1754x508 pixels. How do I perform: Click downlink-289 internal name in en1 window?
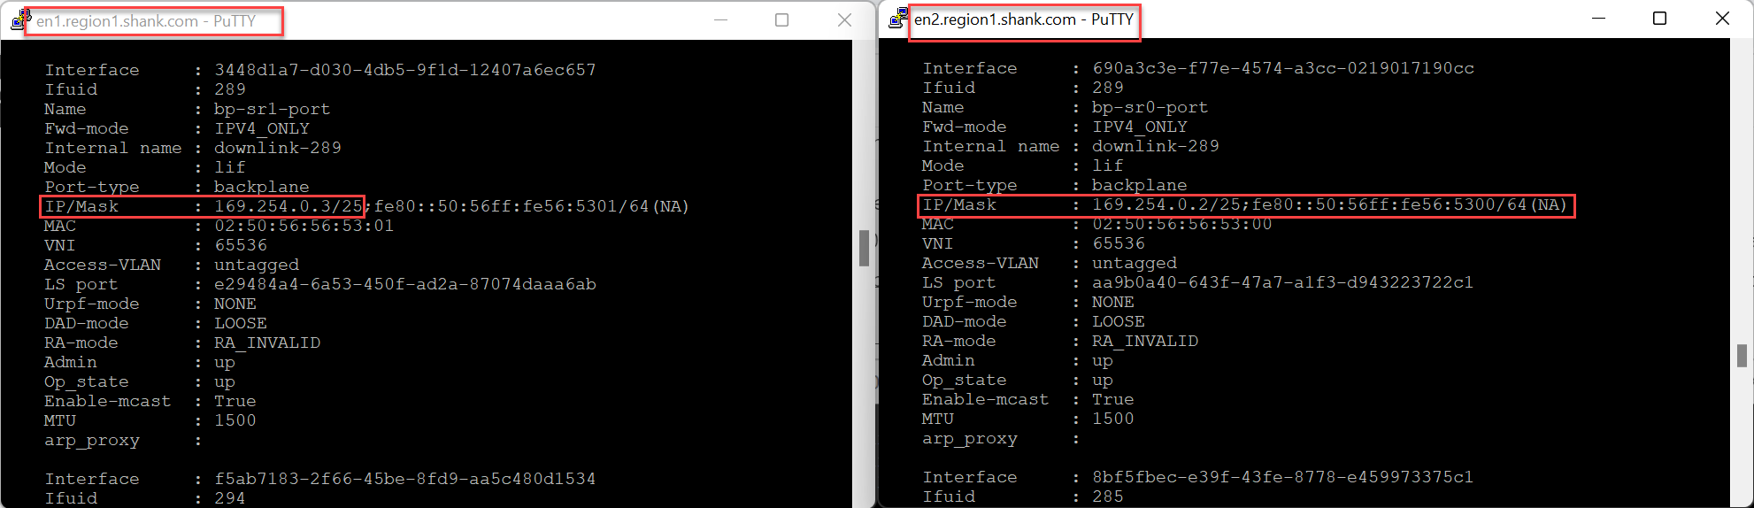click(x=278, y=148)
